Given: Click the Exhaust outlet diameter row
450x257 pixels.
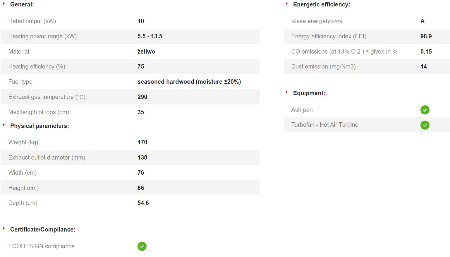Looking at the screenshot, I should coord(130,157).
